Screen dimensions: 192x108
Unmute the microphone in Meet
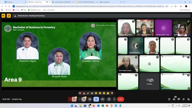click(x=74, y=99)
